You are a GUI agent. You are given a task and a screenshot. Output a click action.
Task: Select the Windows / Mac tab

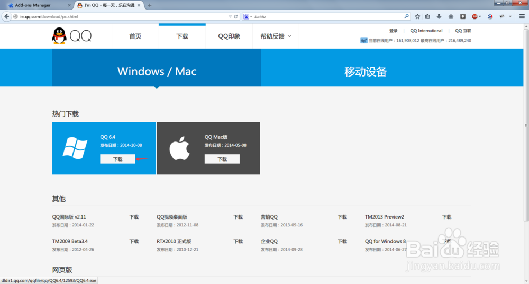[157, 67]
